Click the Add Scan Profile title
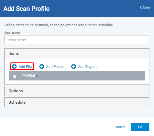Image resolution: width=154 pixels, height=136 pixels. point(26,9)
